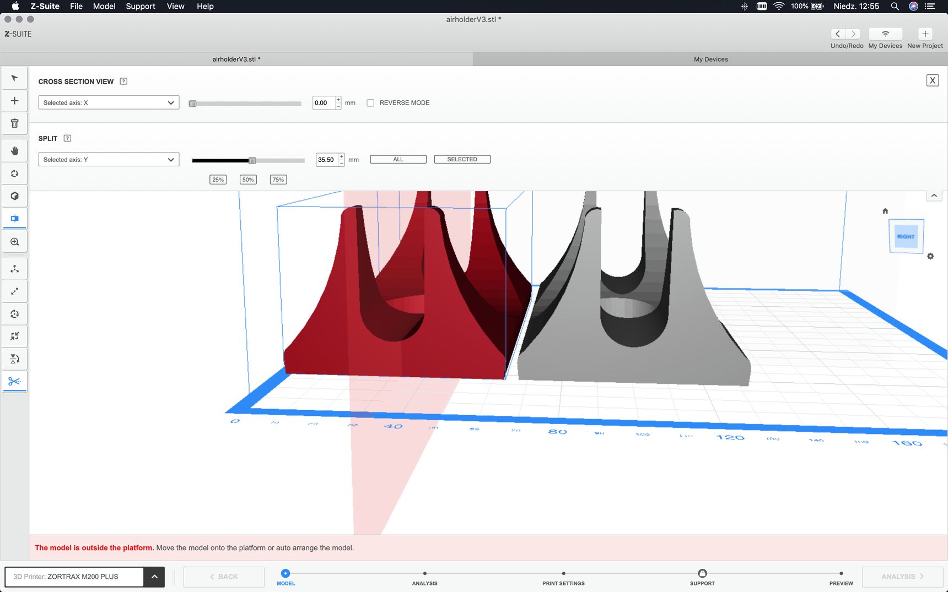Open the cross section view tool icon
Viewport: 948px width, 592px height.
point(15,219)
